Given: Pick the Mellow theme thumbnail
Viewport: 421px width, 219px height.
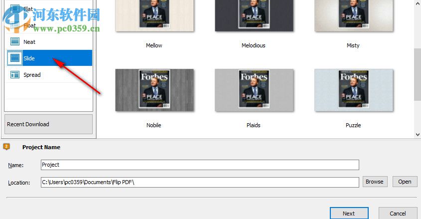Looking at the screenshot, I should [x=154, y=16].
